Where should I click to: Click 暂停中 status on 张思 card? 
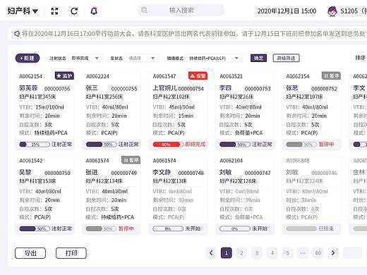click(x=326, y=144)
